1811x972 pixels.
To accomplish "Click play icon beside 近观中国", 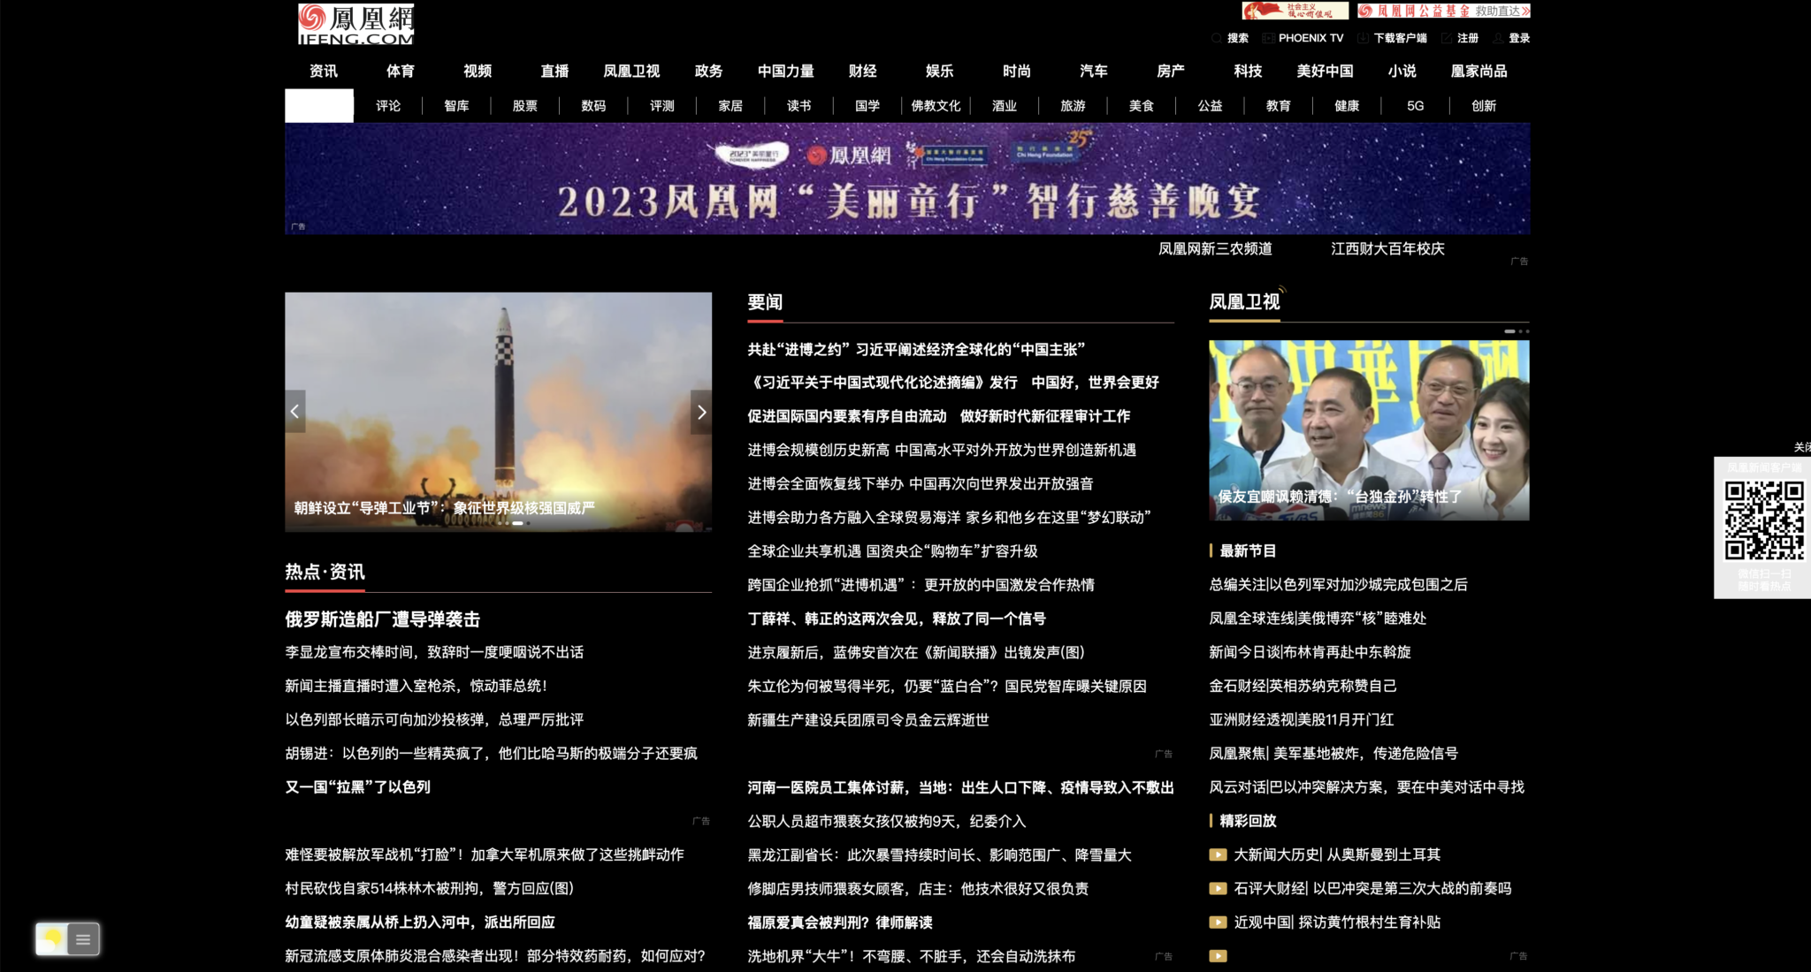I will (1218, 922).
